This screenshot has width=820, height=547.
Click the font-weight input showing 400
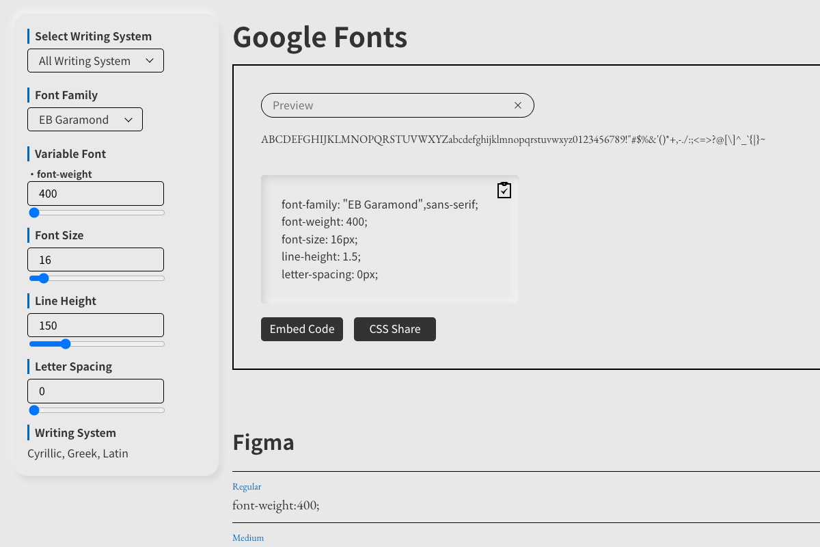tap(96, 194)
